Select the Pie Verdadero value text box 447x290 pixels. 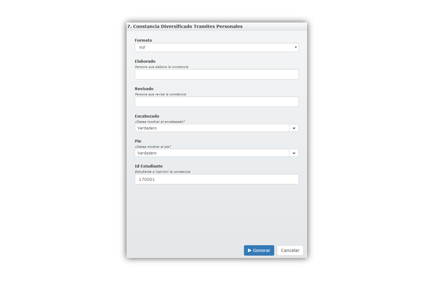click(x=212, y=153)
